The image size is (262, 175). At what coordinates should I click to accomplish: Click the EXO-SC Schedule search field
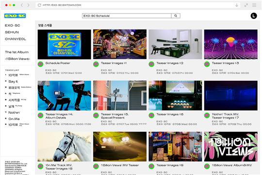click(127, 16)
